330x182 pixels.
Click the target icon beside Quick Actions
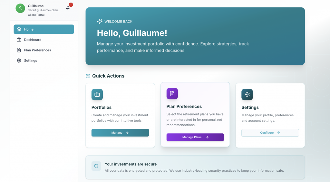88,76
